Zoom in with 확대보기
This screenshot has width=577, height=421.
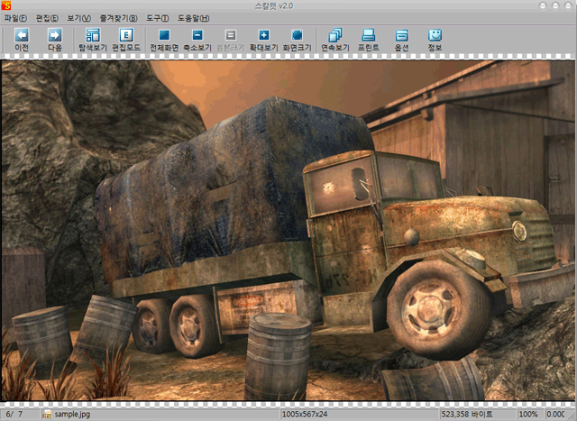pyautogui.click(x=263, y=40)
